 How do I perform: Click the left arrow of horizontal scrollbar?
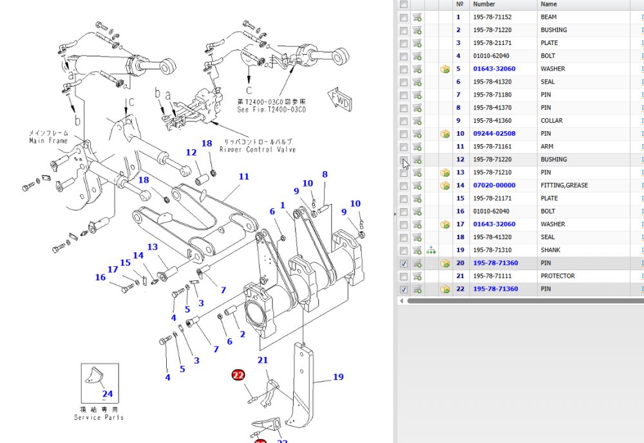pyautogui.click(x=401, y=301)
